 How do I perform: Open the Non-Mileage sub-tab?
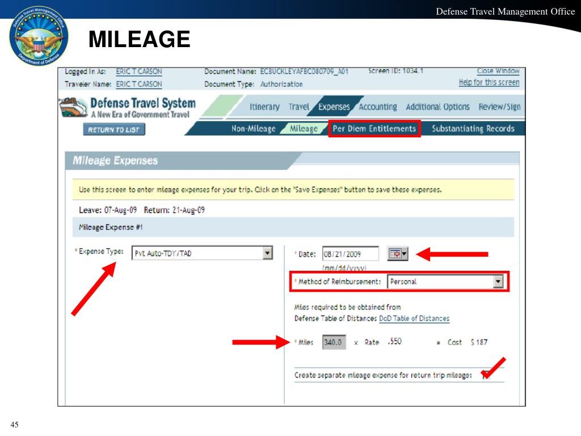click(x=254, y=129)
